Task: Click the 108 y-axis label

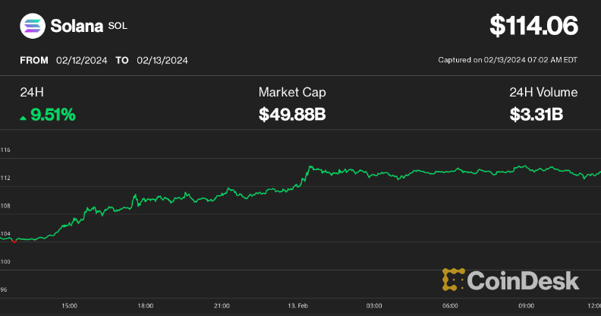Action: tap(5, 206)
